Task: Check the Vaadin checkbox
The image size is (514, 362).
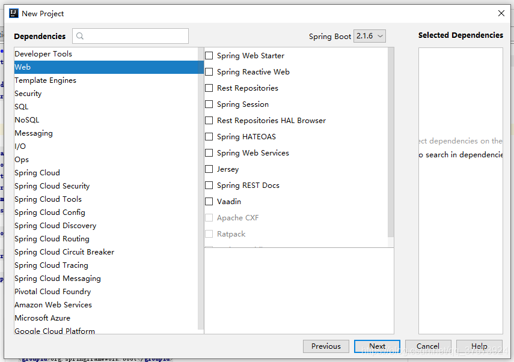Action: 209,202
